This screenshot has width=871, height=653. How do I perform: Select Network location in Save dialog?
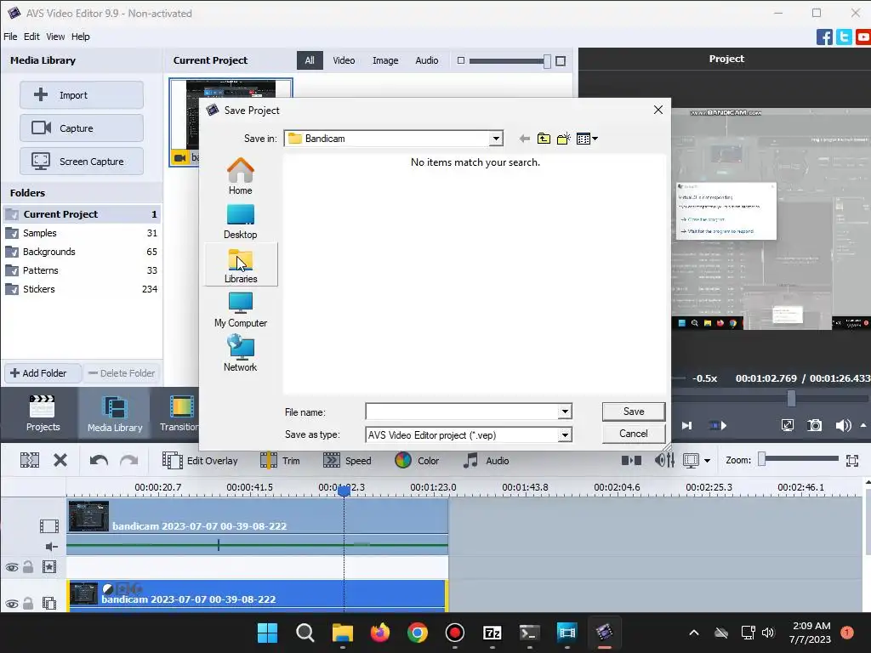point(240,354)
